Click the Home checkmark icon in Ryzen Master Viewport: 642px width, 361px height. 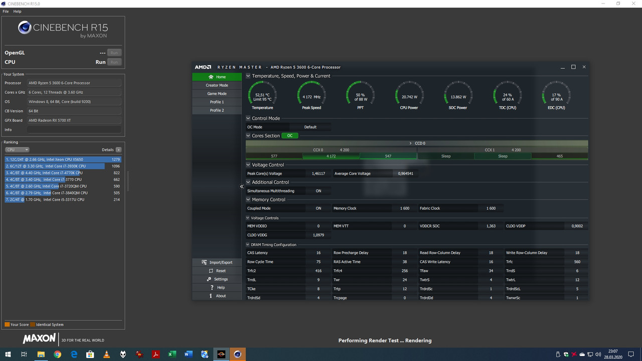pos(211,77)
